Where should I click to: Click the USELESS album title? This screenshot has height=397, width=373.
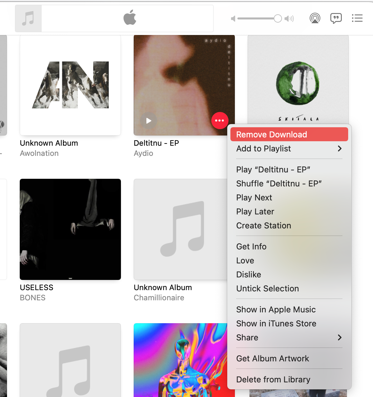click(37, 288)
